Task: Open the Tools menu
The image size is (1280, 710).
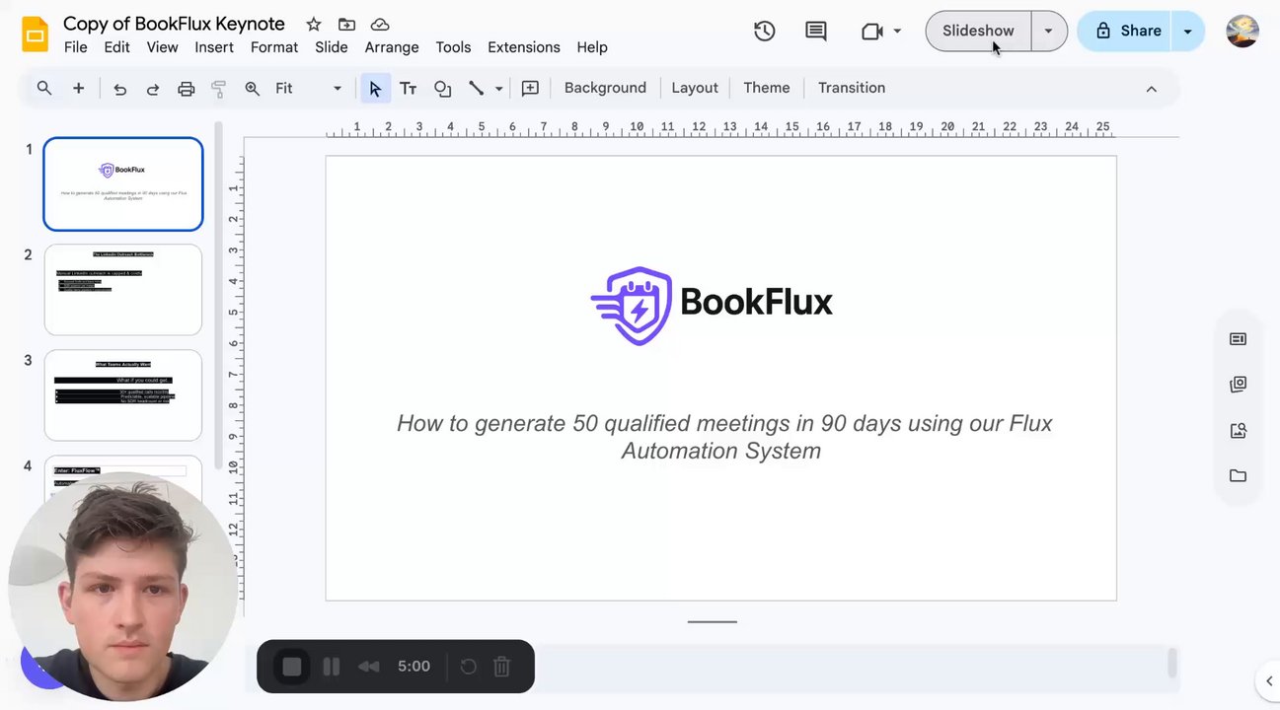Action: (x=453, y=47)
